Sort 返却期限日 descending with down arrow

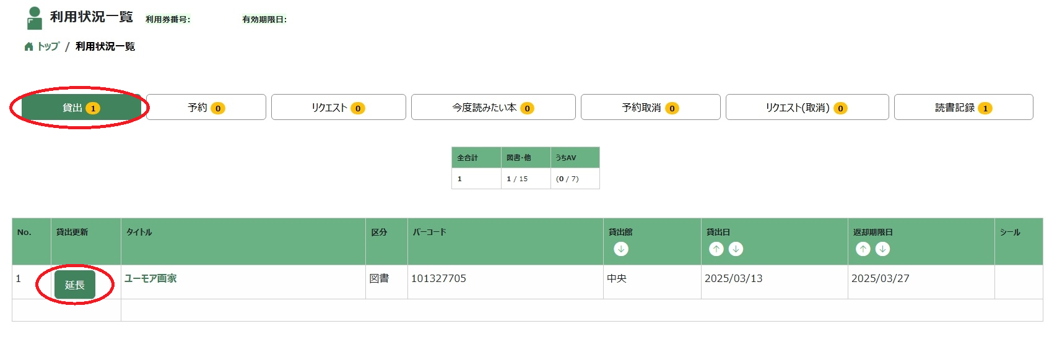[882, 249]
